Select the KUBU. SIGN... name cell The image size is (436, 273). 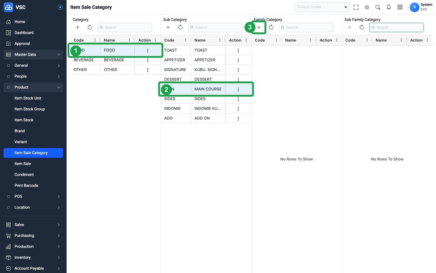[208, 70]
